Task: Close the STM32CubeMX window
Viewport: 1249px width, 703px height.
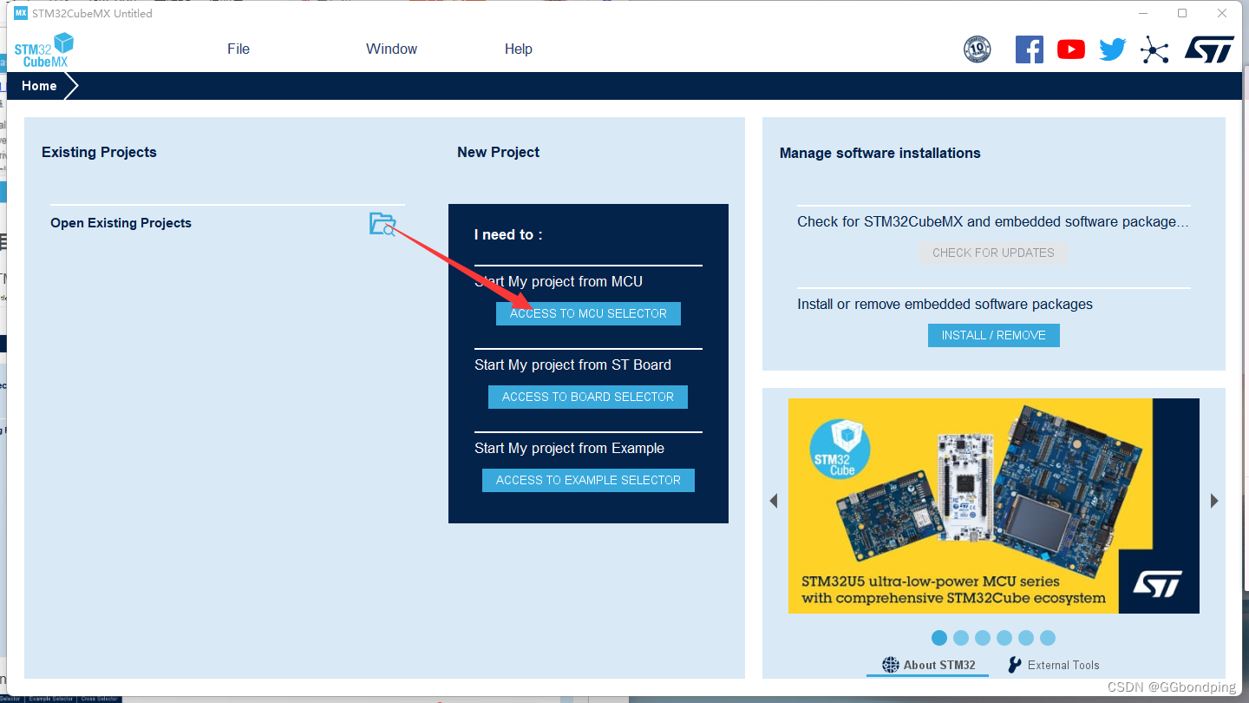Action: pos(1222,13)
